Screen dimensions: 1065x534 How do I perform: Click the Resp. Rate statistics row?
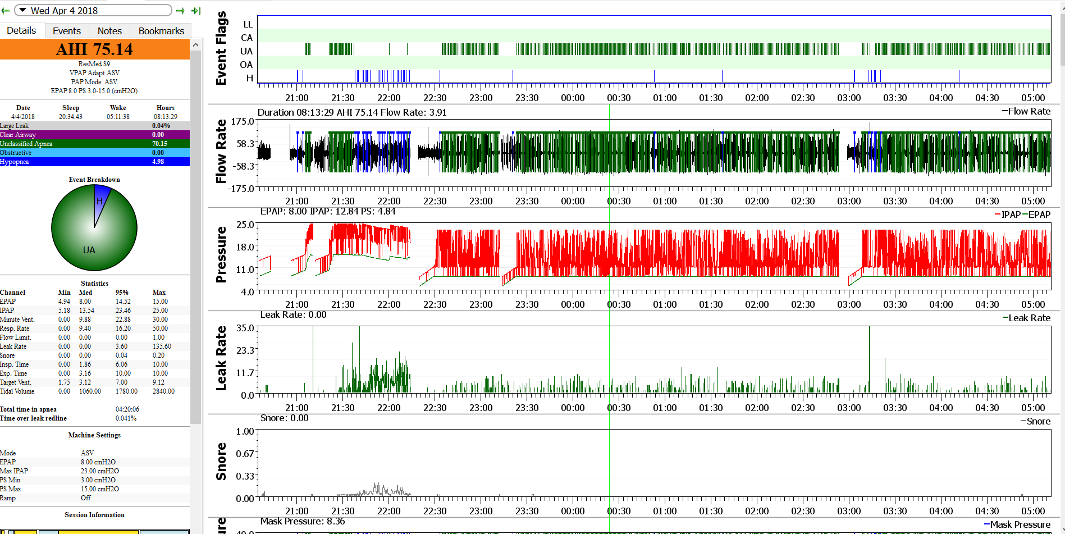pos(95,328)
